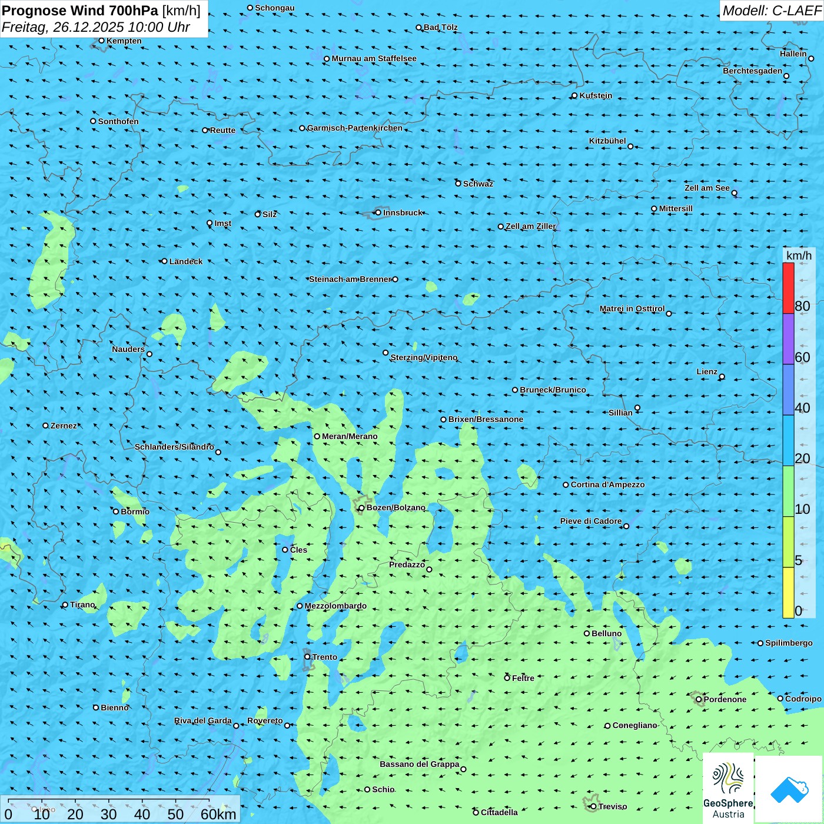This screenshot has height=824, width=824.
Task: Click the Belluno city marker
Action: point(586,633)
